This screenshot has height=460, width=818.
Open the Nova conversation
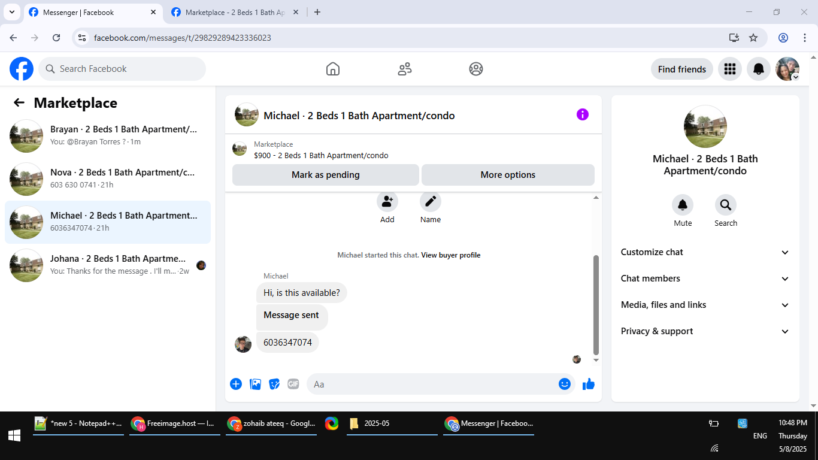tap(108, 179)
